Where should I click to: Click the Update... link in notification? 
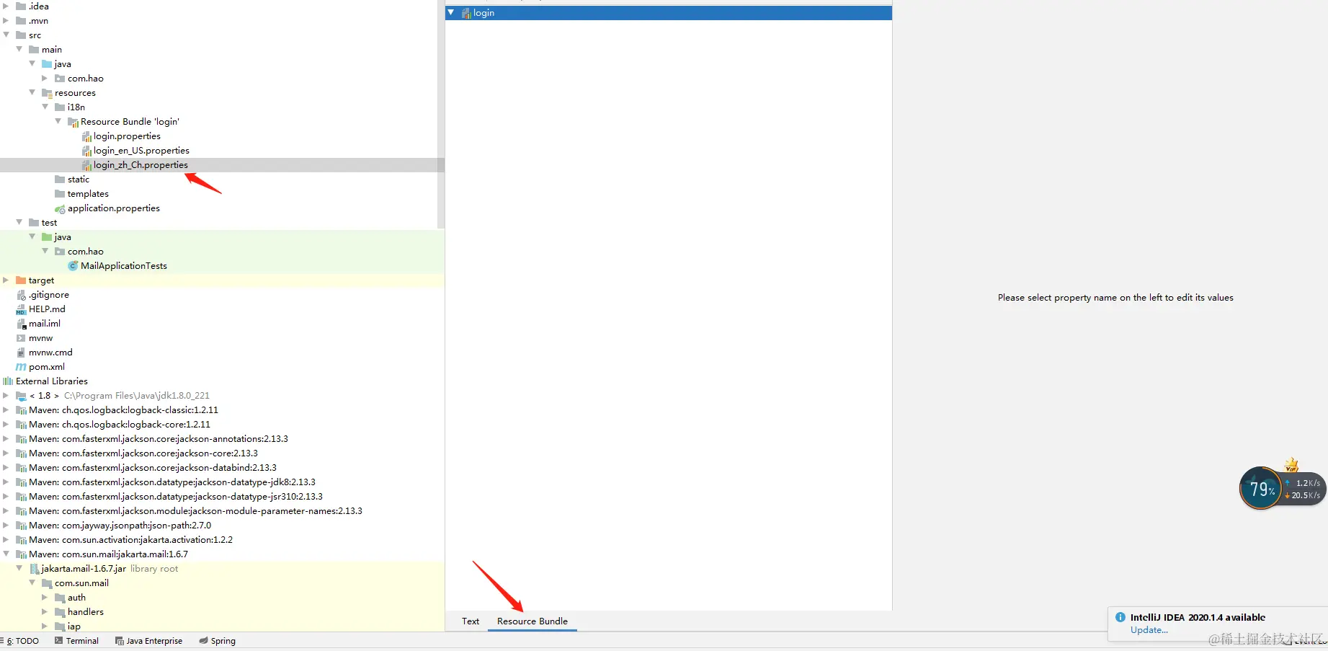point(1149,630)
